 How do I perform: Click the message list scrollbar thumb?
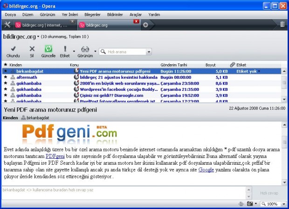coord(284,82)
